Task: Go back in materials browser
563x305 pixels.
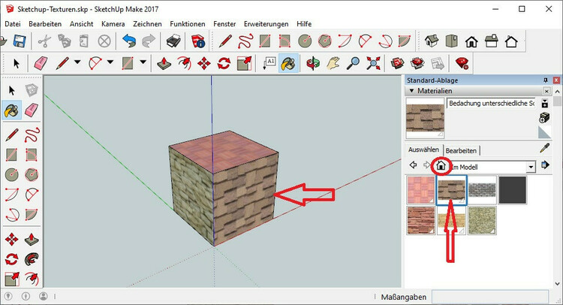Action: tap(413, 165)
